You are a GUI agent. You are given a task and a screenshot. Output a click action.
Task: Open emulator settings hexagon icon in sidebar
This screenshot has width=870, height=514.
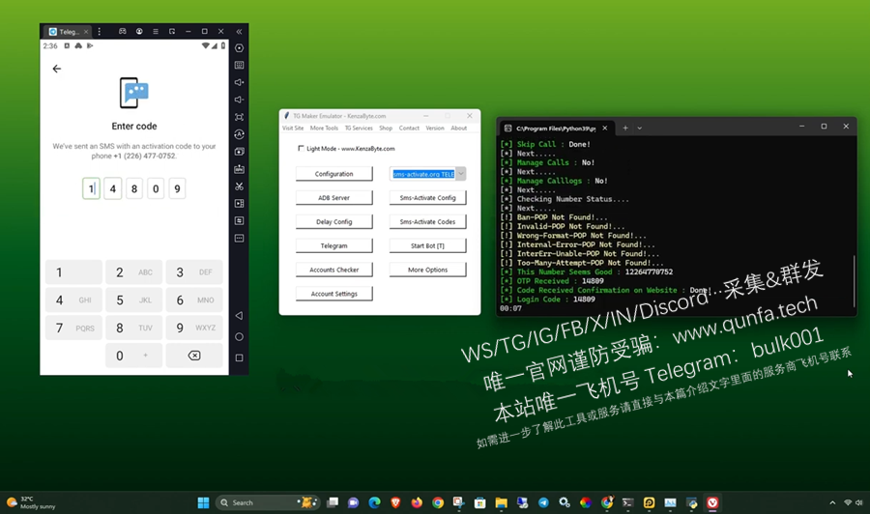pos(239,48)
